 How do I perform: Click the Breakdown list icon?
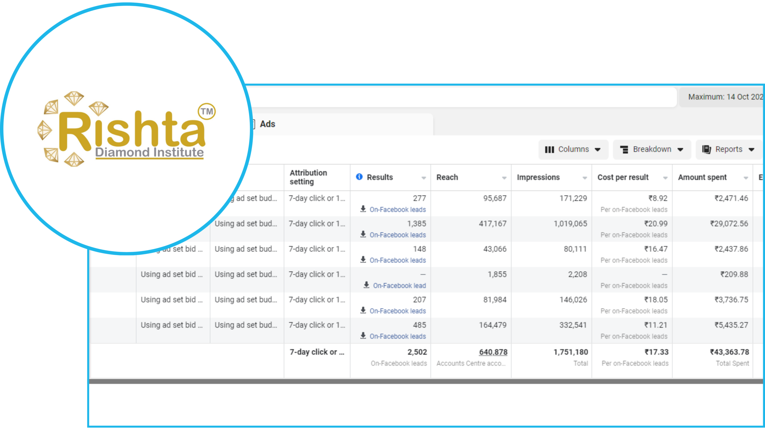624,150
